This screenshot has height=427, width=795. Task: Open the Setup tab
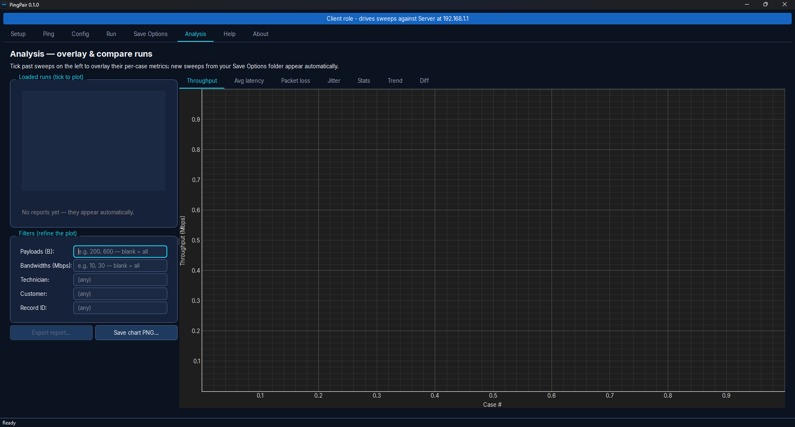coord(18,34)
